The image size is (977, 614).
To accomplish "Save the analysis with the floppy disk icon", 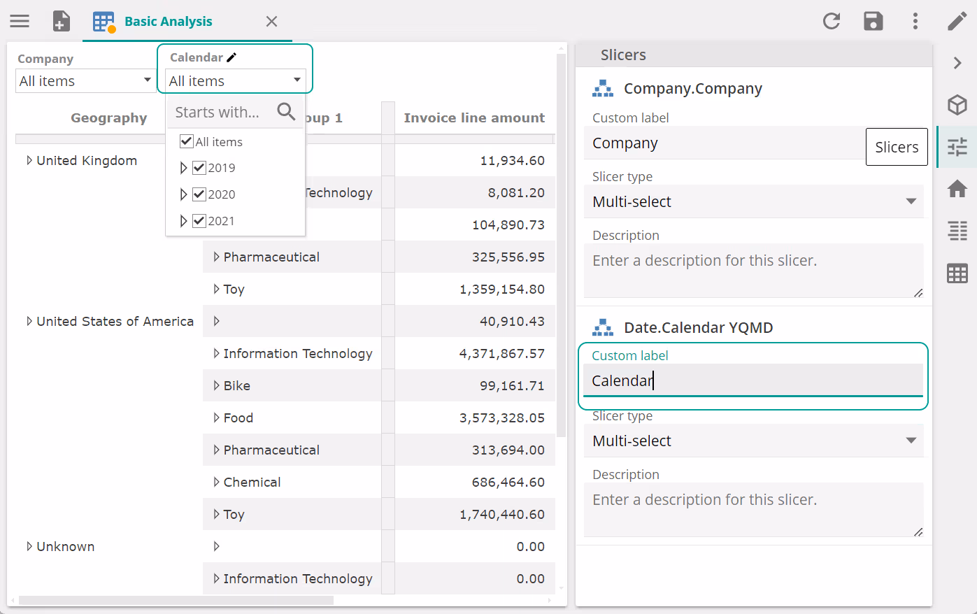I will [x=873, y=21].
